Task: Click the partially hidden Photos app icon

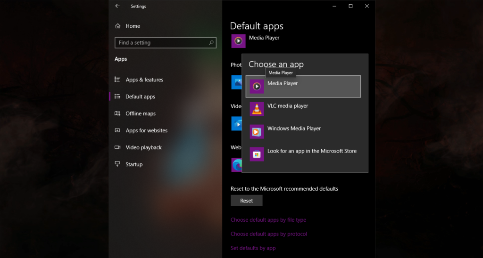Action: pos(237,82)
